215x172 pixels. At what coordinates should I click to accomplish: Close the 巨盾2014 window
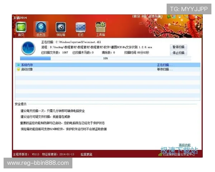pos(196,17)
